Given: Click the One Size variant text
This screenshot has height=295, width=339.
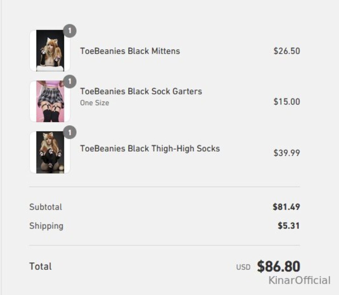Looking at the screenshot, I should pos(94,103).
